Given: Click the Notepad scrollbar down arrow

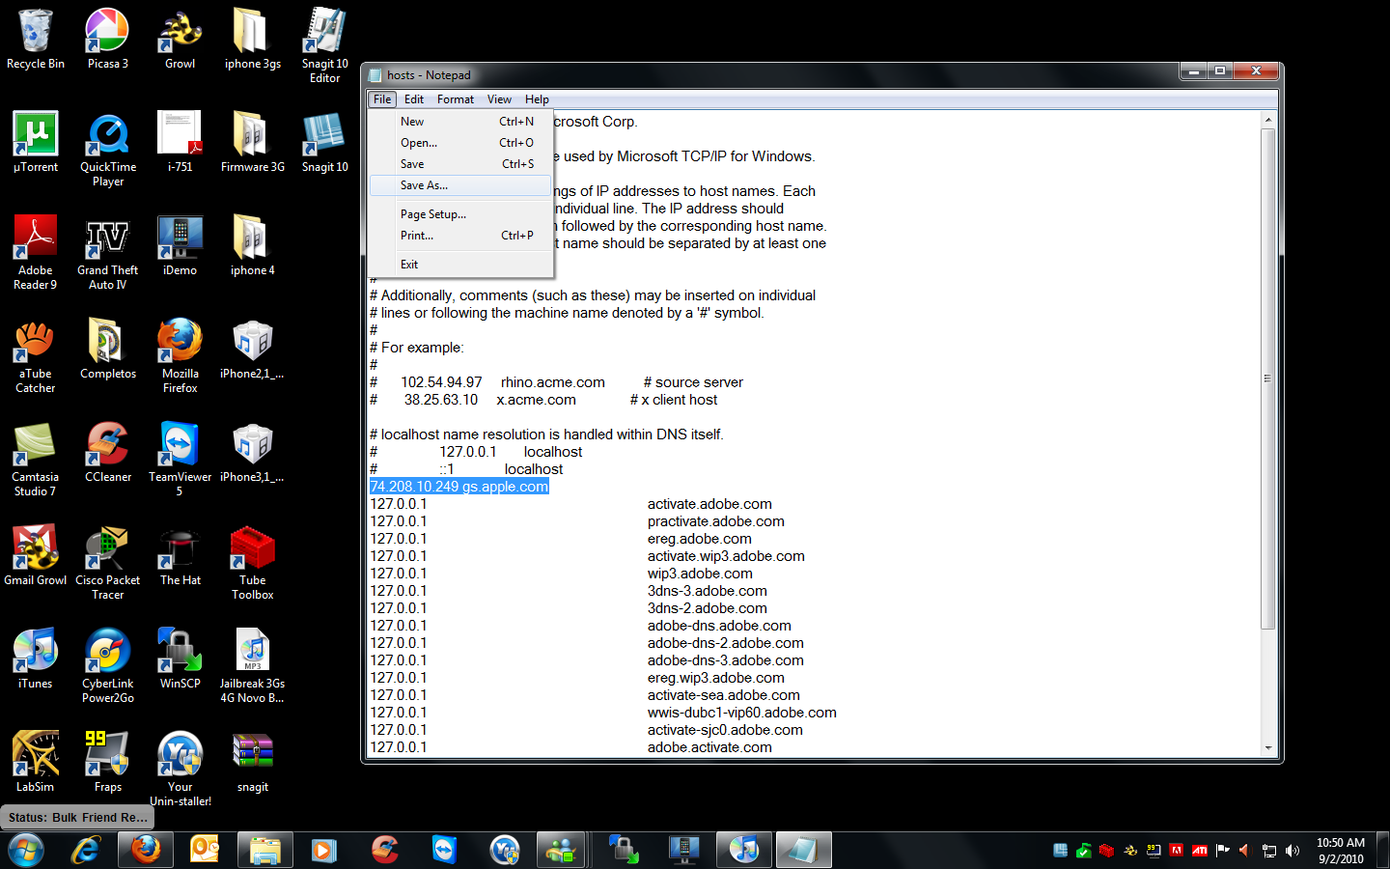Looking at the screenshot, I should pyautogui.click(x=1268, y=748).
